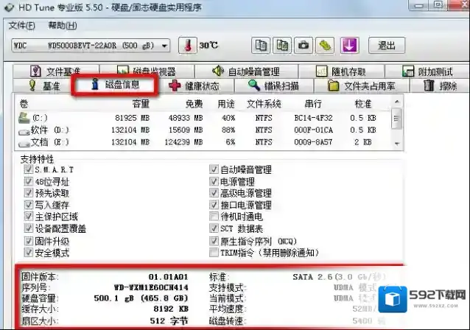Toggle the 写入缓存 checkbox

click(x=28, y=205)
